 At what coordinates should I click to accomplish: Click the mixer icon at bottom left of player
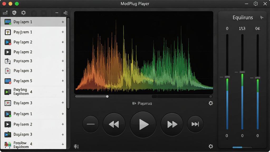pos(76,146)
